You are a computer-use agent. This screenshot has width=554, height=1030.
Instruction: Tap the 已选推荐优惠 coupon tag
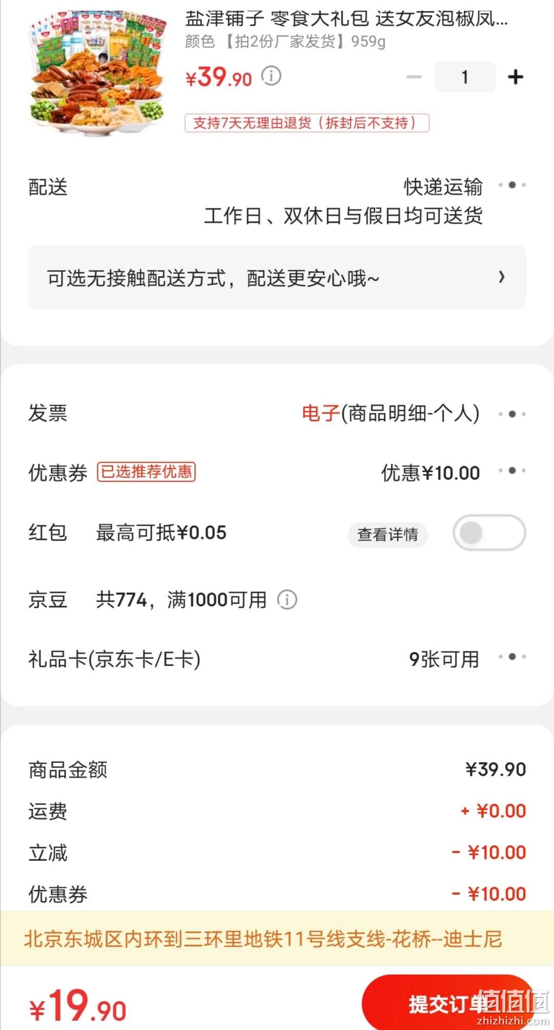pyautogui.click(x=147, y=472)
